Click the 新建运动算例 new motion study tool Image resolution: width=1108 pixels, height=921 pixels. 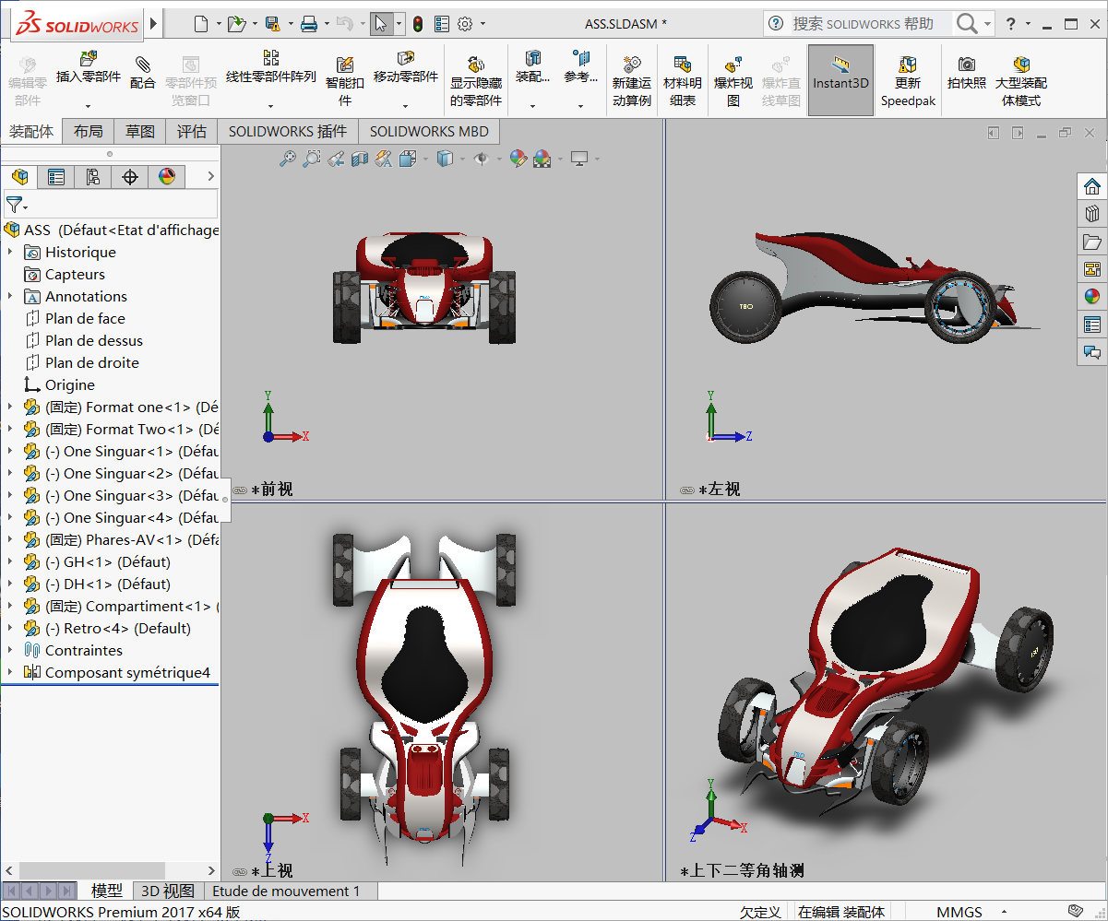632,81
